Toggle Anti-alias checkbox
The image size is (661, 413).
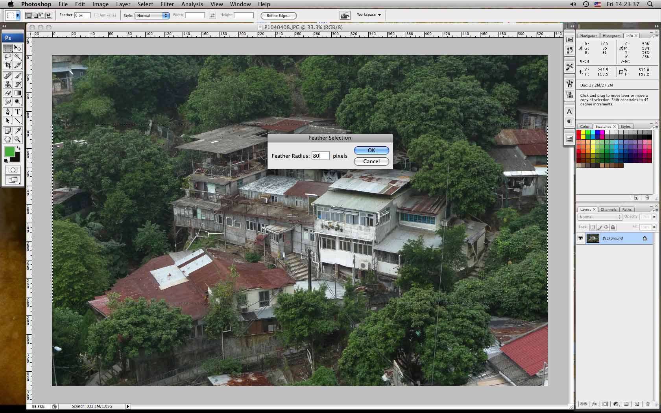96,15
